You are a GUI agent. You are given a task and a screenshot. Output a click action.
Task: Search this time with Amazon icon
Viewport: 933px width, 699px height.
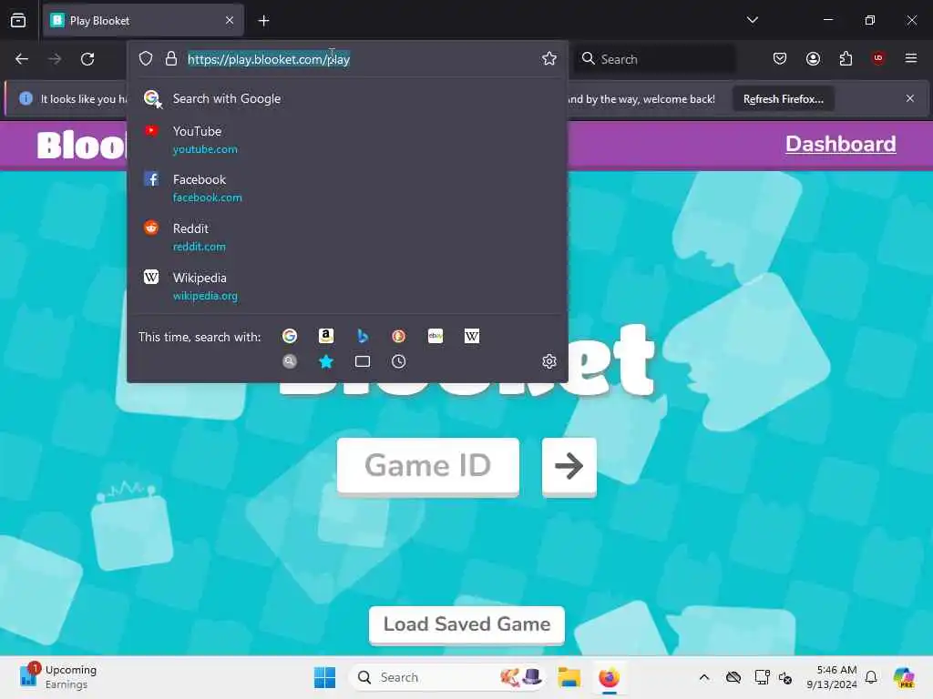326,337
